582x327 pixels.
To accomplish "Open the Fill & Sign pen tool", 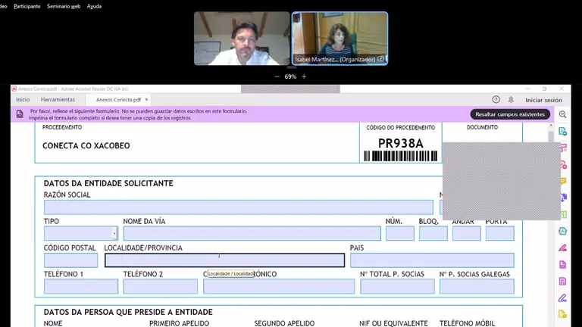I will tap(562, 248).
